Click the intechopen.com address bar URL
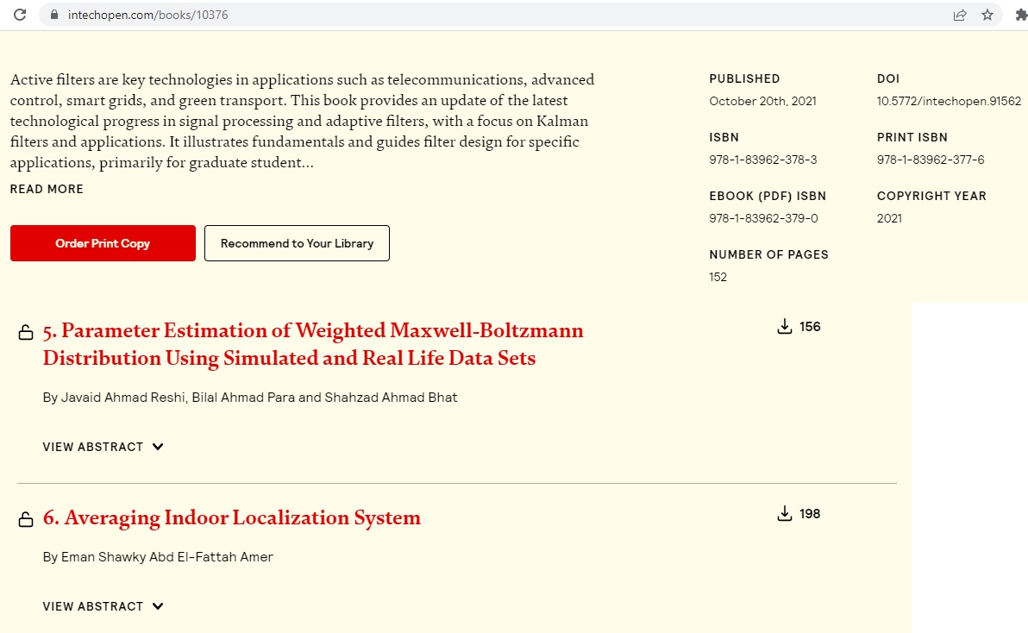Image resolution: width=1028 pixels, height=633 pixels. 148,15
